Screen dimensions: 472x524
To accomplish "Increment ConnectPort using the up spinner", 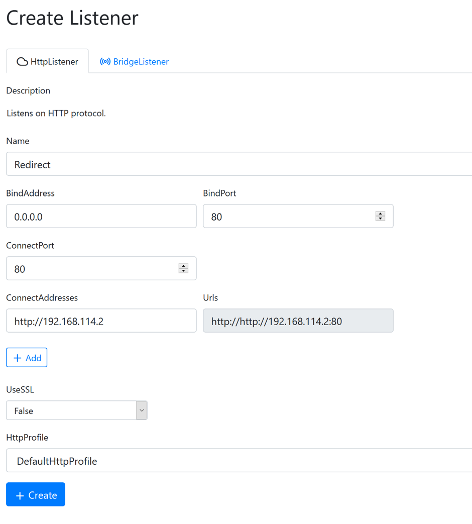I will (x=183, y=266).
